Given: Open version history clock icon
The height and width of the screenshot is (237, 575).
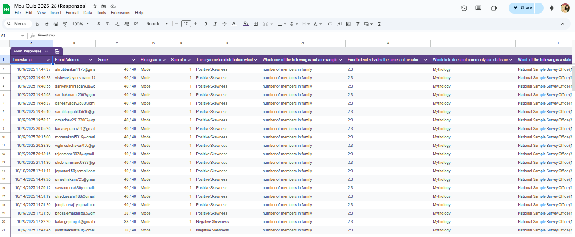Looking at the screenshot, I should [x=464, y=8].
